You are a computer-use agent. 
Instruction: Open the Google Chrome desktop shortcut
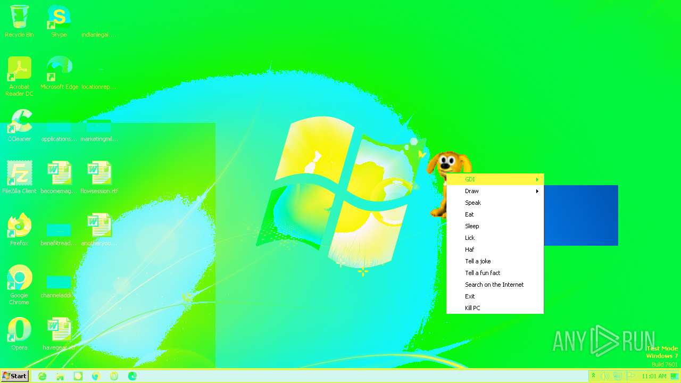[x=19, y=285]
